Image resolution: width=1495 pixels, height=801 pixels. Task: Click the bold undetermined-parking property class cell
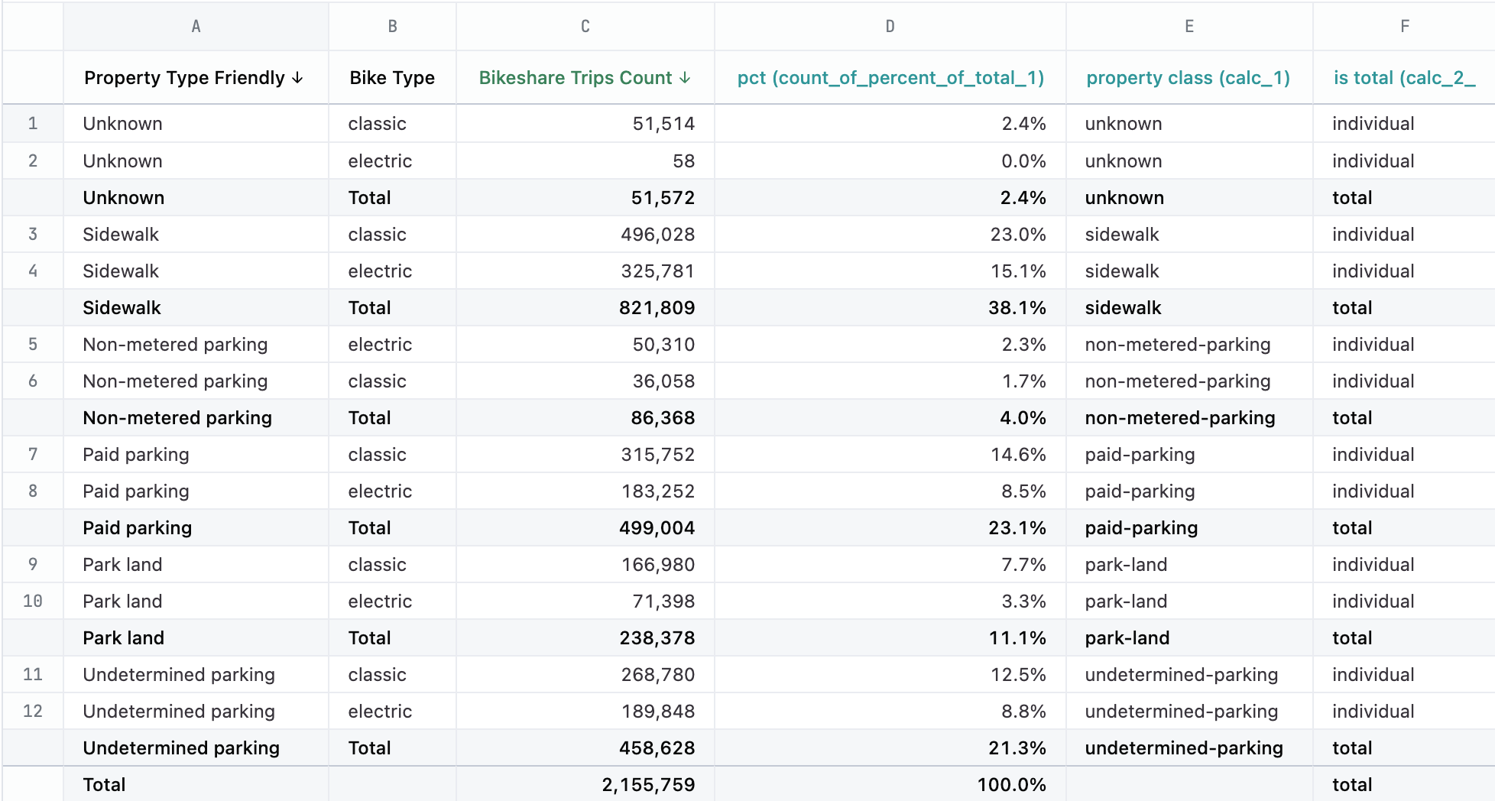point(1183,748)
